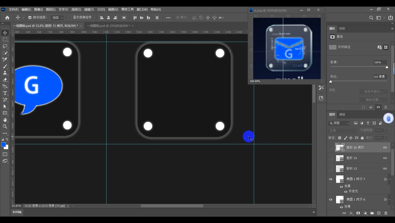Select the Rectangular Marquee tool

5,40
